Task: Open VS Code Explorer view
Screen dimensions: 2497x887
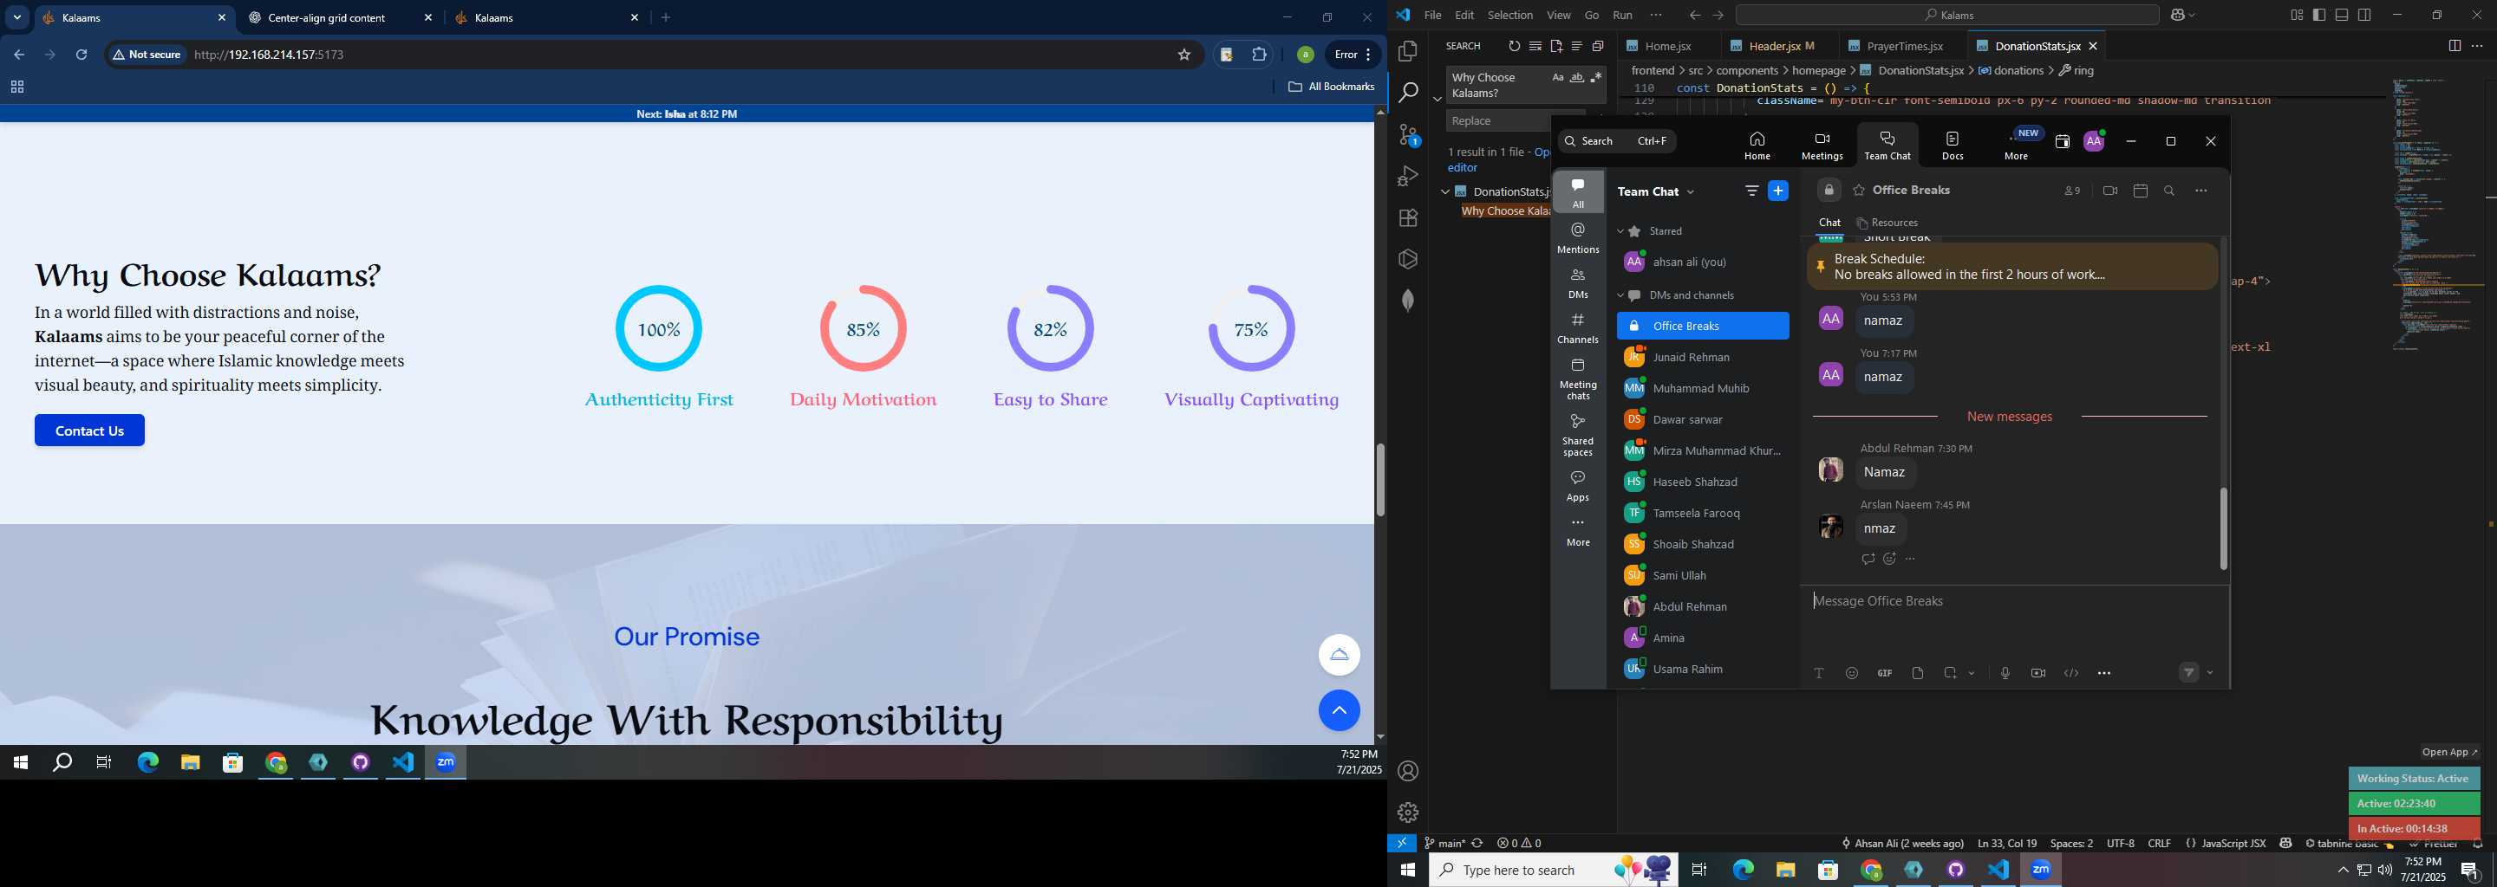Action: (x=1407, y=50)
